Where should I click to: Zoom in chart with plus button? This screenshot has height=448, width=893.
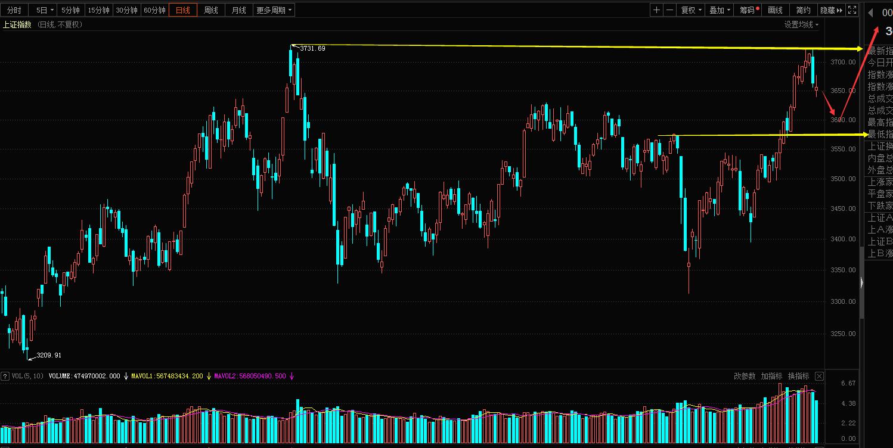tap(656, 10)
